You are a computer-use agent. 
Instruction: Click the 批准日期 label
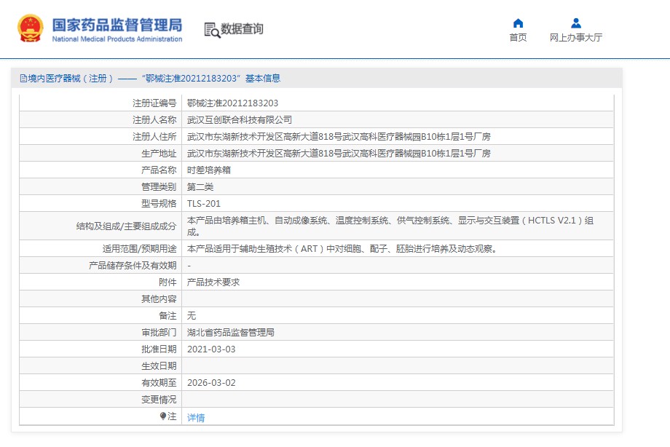click(159, 349)
